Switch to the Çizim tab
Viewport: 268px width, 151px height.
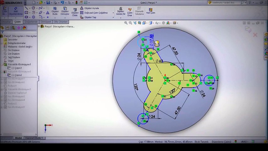(x=17, y=22)
